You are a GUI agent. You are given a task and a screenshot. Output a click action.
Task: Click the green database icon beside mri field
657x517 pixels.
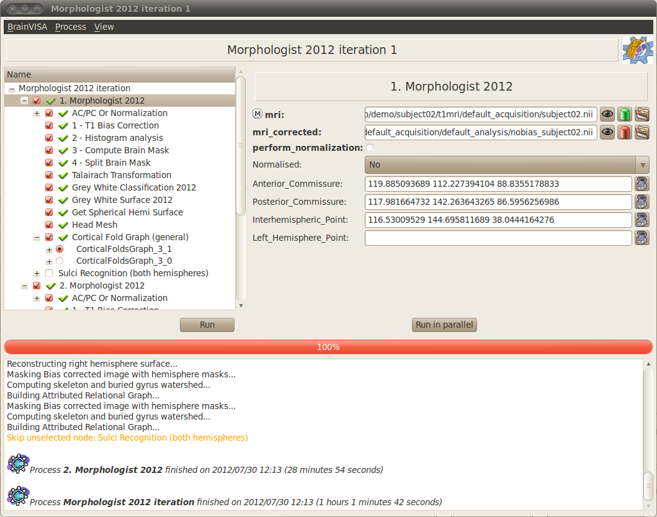point(624,114)
